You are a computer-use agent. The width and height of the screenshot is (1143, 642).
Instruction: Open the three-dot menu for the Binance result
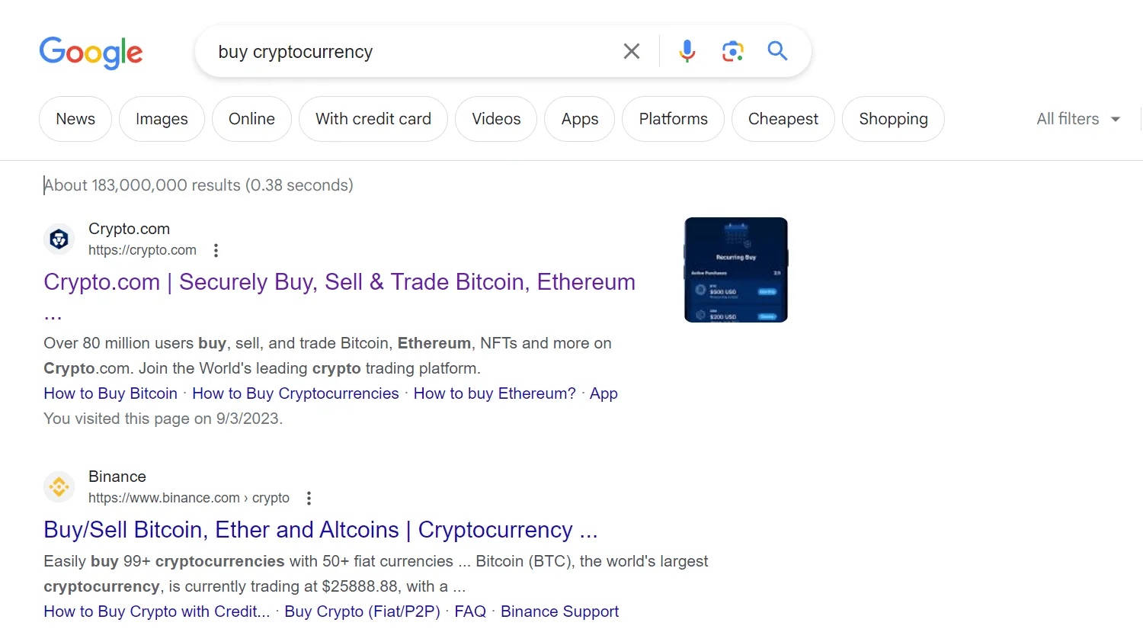[309, 497]
